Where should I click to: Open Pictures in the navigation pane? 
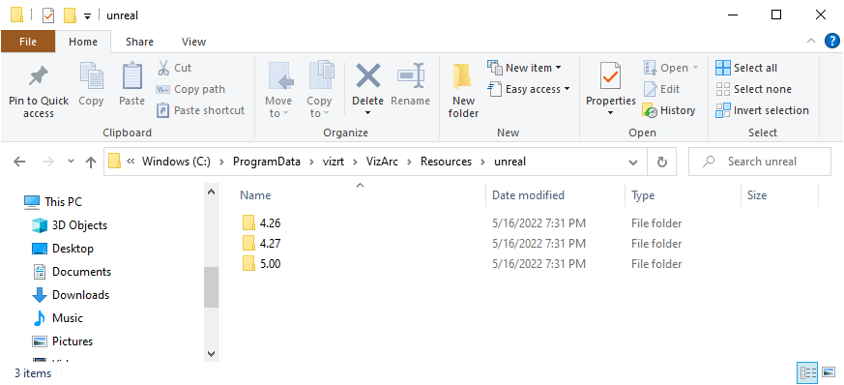click(x=62, y=341)
